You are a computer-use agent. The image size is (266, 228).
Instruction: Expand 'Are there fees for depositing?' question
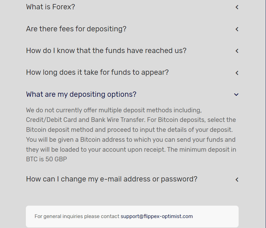pyautogui.click(x=76, y=29)
